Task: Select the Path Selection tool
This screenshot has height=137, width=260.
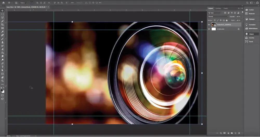Action: (2, 70)
